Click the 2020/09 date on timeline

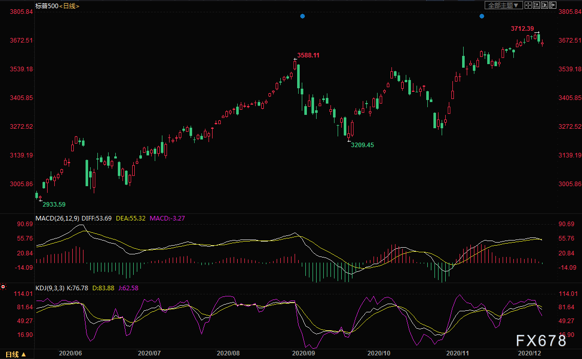(303, 353)
